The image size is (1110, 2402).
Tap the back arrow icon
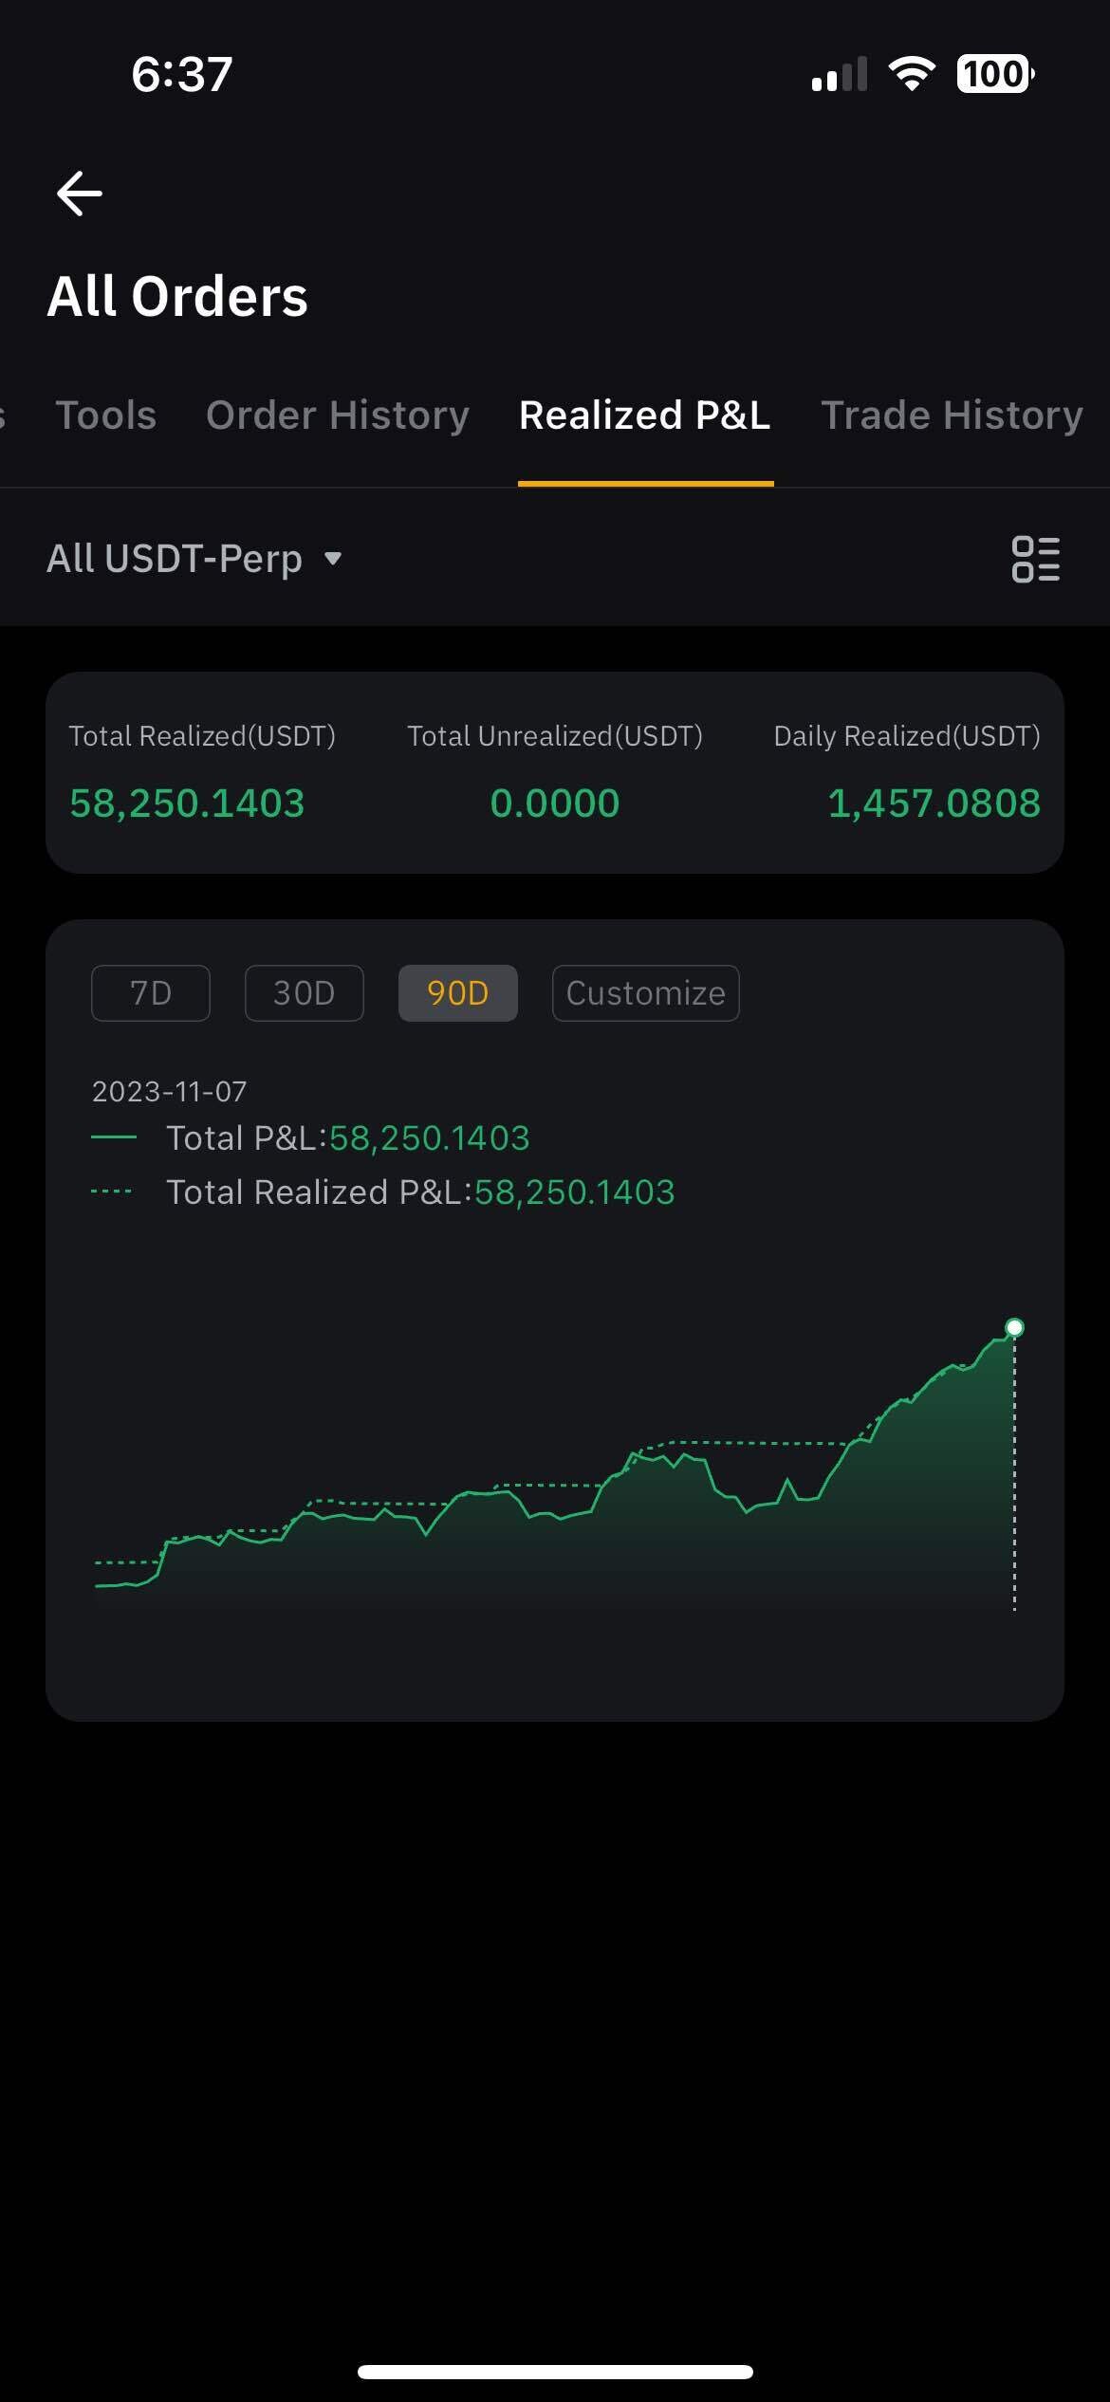(80, 194)
